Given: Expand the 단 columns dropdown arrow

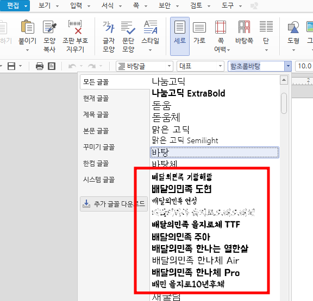Looking at the screenshot, I should [x=266, y=50].
